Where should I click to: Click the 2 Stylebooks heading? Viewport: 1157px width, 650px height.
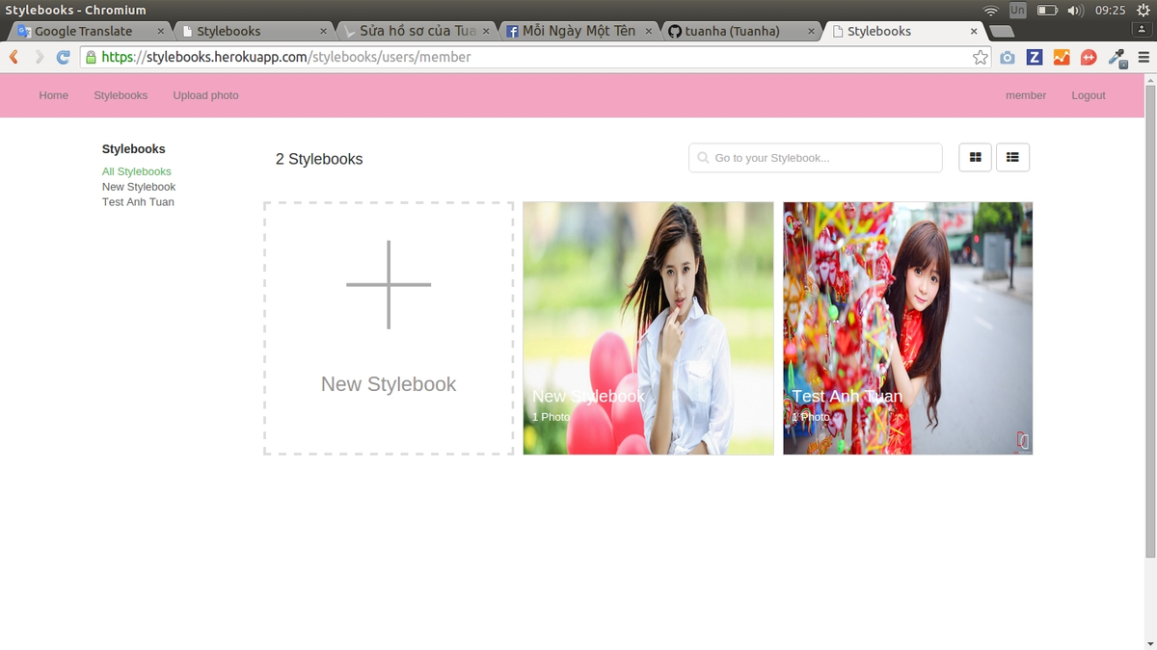pyautogui.click(x=319, y=159)
